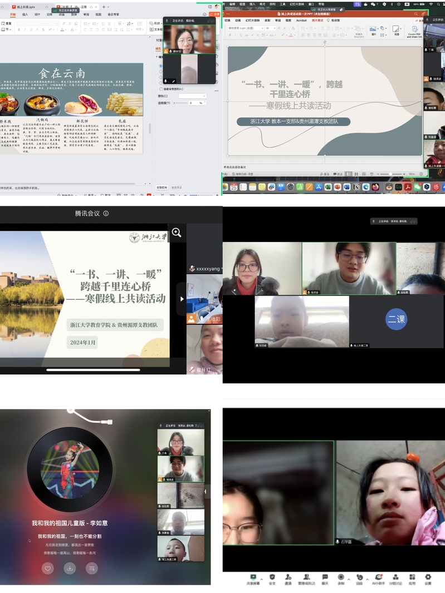Click the magnifier zoom icon on shared slide
The width and height of the screenshot is (445, 593).
tap(177, 233)
